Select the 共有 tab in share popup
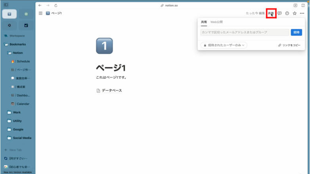 coord(204,22)
